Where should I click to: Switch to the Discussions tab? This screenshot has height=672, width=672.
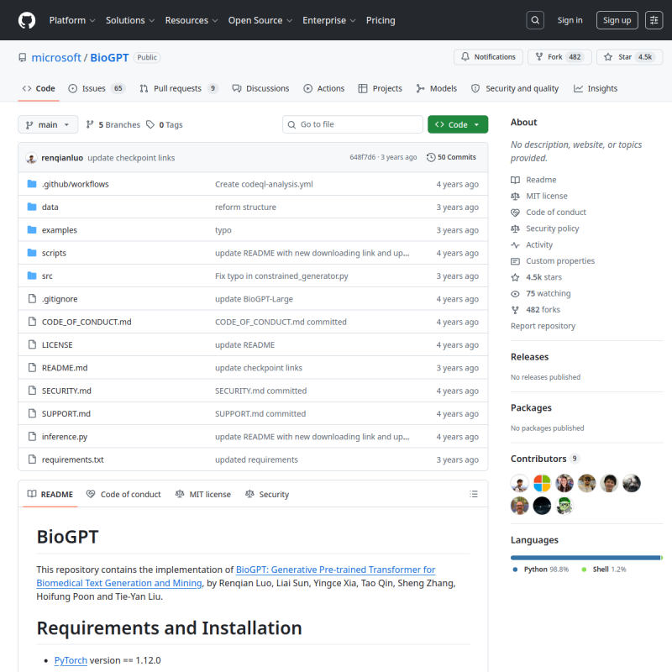[260, 89]
